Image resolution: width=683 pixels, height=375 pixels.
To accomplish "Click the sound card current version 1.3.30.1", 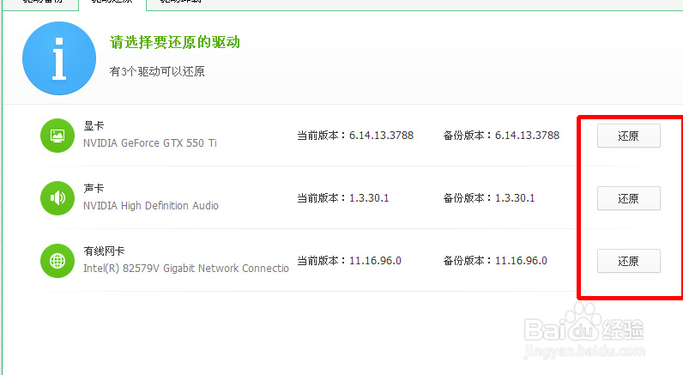I will (368, 198).
